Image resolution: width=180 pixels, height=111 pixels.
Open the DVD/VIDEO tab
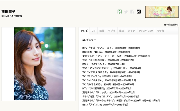point(146,31)
